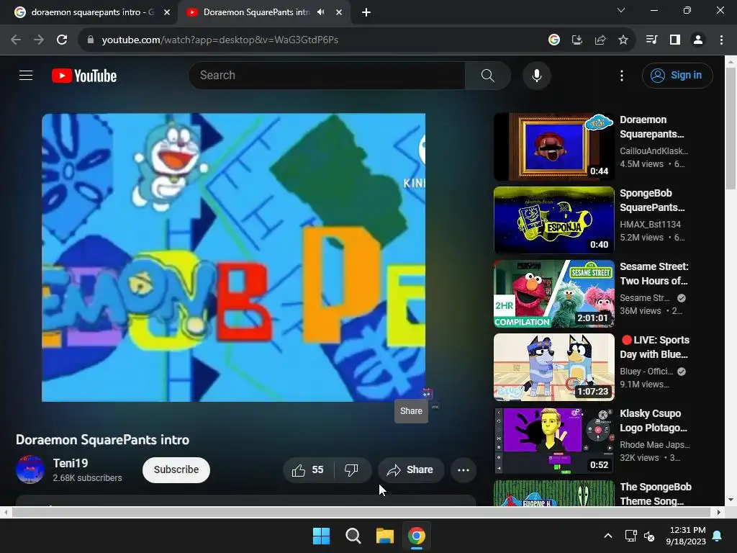Viewport: 737px width, 553px height.
Task: Mute tab via speaker icon
Action: click(x=321, y=12)
